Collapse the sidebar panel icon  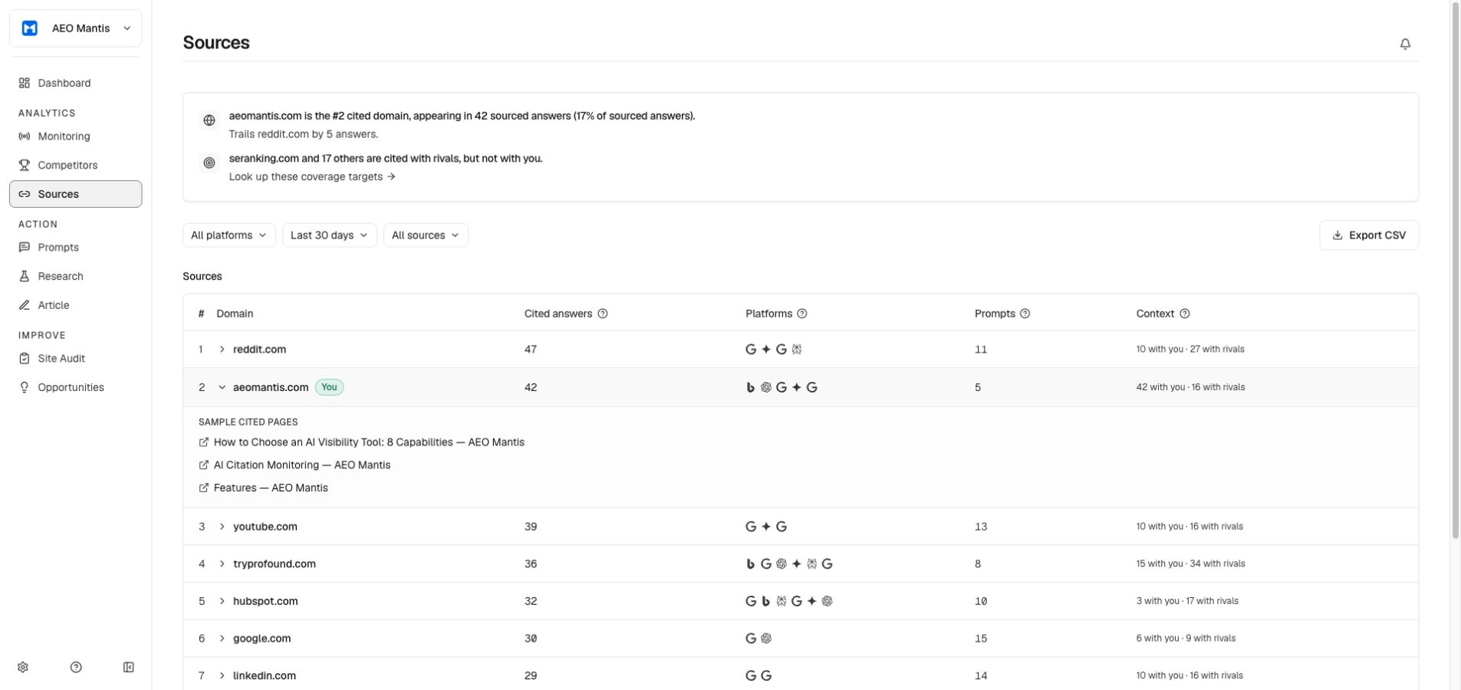pyautogui.click(x=129, y=667)
